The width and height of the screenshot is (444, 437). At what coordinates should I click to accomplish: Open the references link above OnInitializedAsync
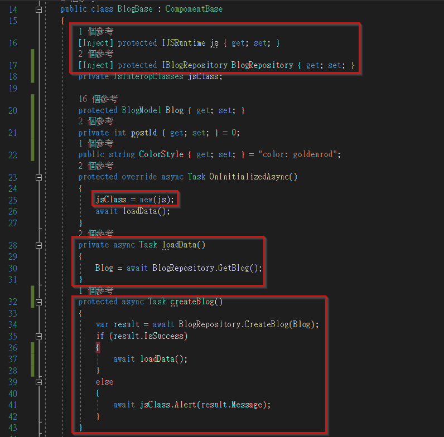96,166
